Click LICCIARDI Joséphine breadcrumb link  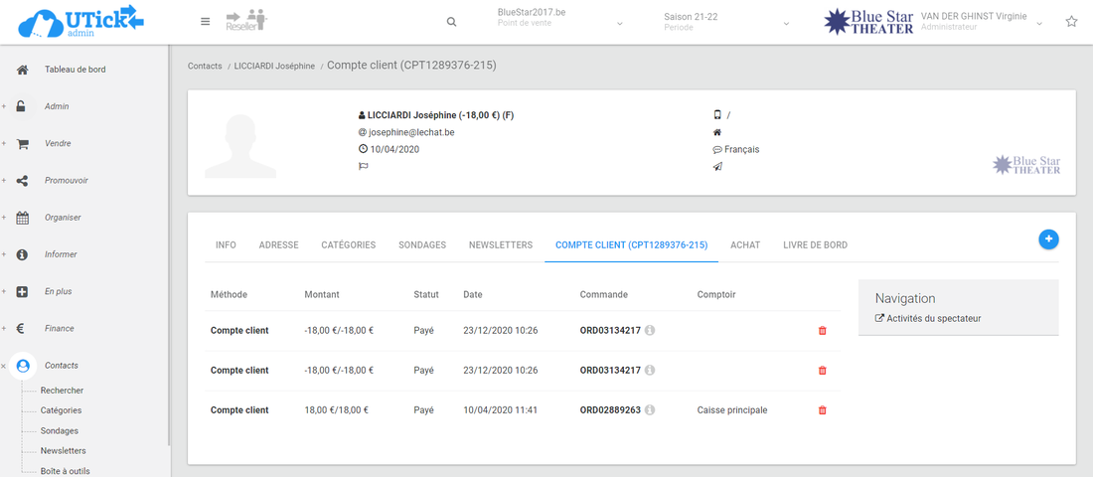(x=274, y=66)
